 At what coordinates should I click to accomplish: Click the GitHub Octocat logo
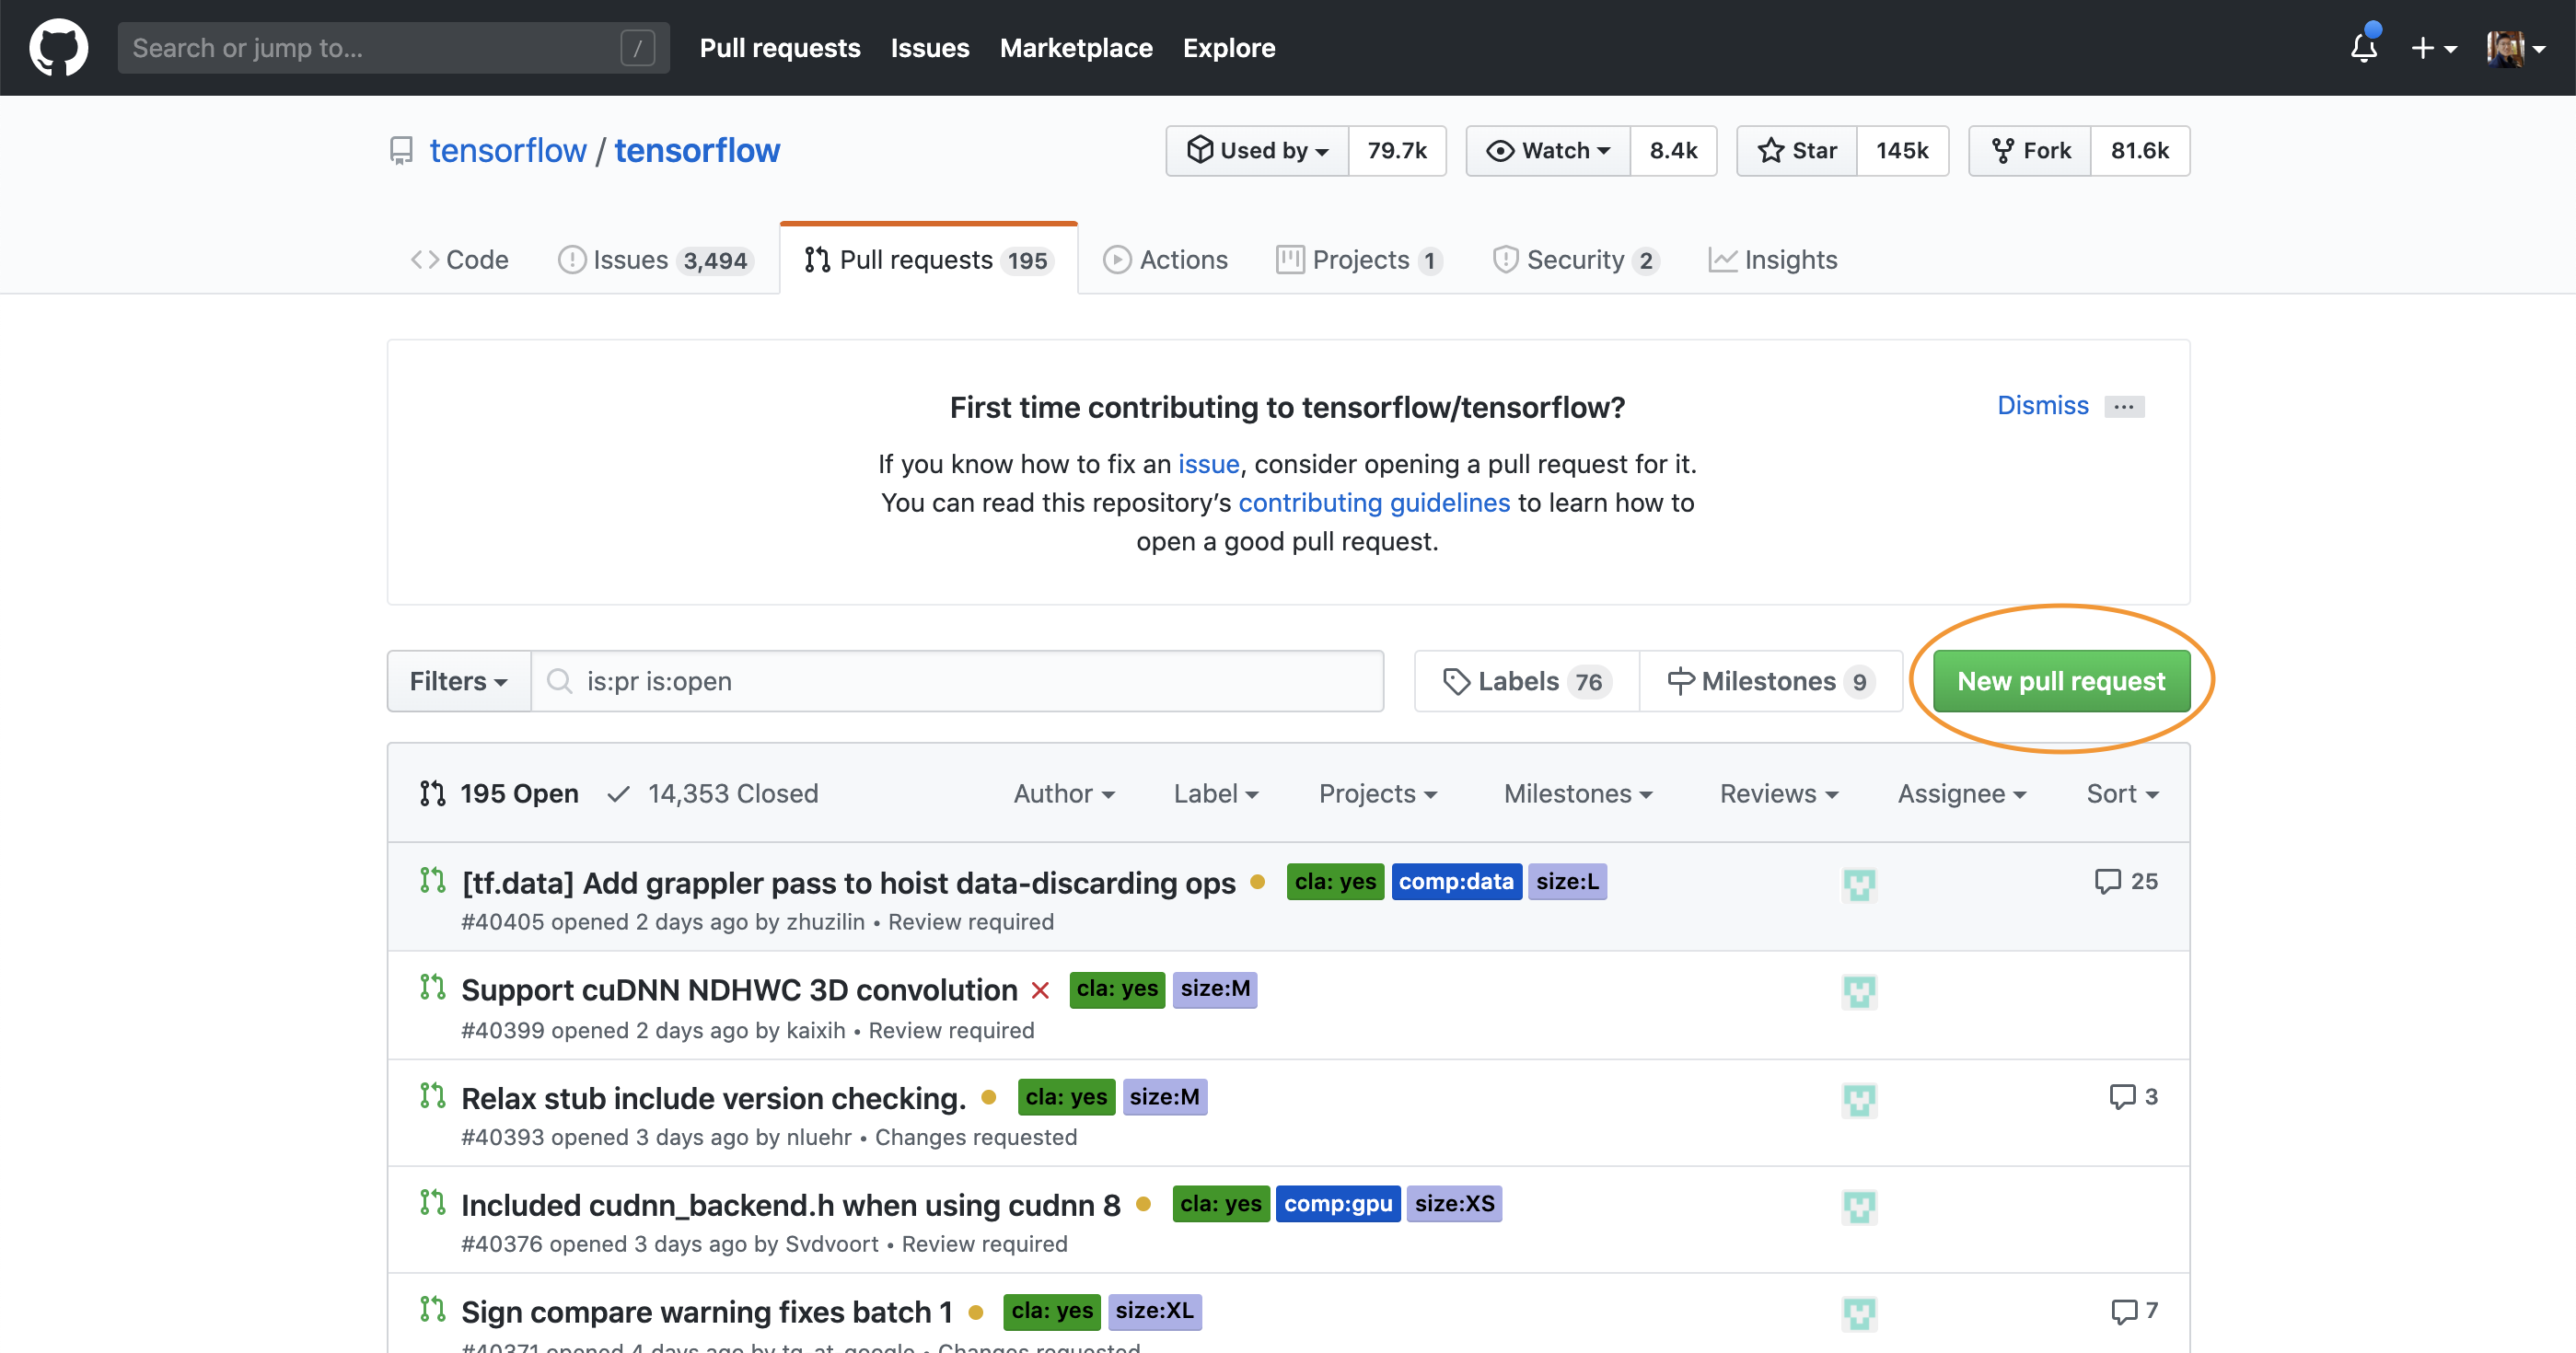(58, 47)
